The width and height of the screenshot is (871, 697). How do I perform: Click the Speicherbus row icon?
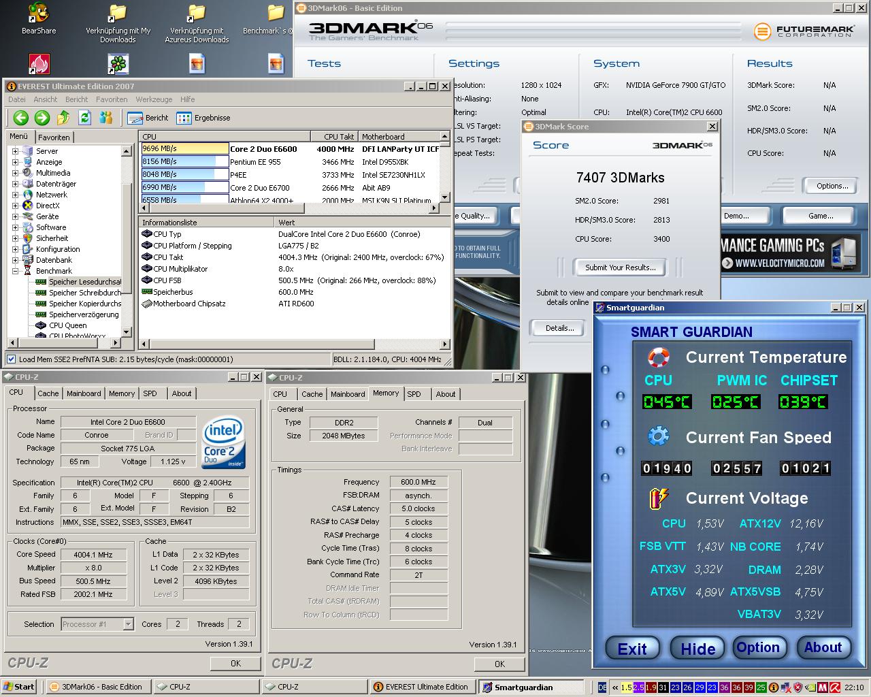[x=146, y=292]
